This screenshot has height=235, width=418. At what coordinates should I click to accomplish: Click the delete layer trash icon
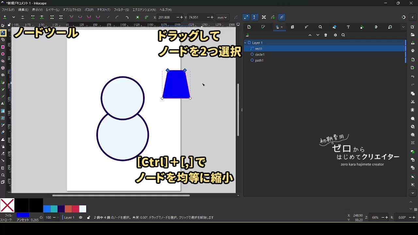point(326,35)
